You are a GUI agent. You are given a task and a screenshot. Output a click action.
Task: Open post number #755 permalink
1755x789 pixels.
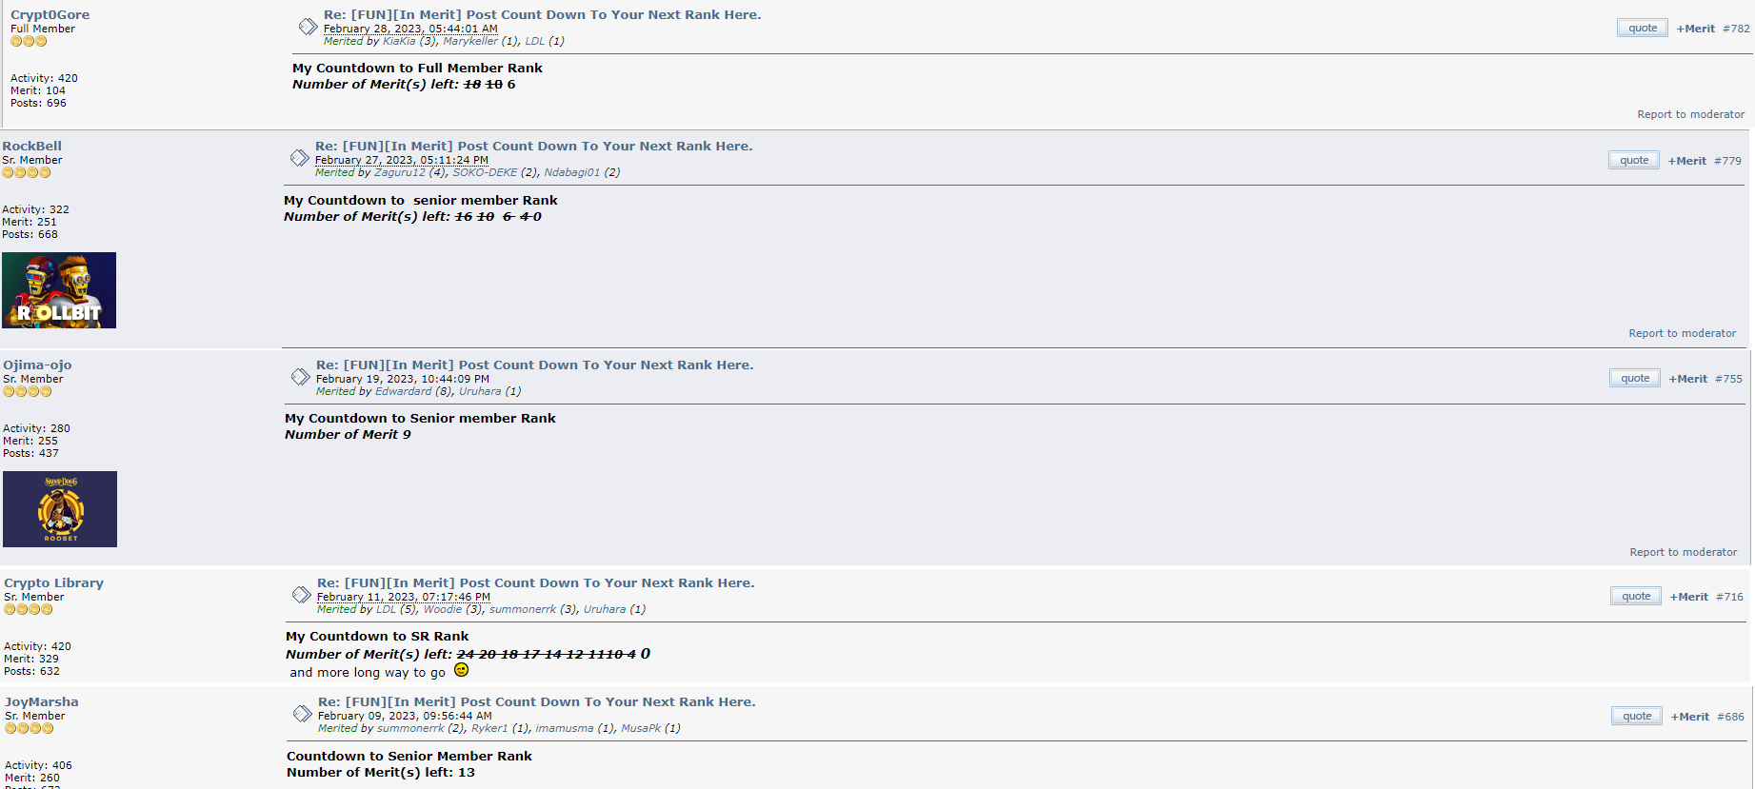[1728, 379]
